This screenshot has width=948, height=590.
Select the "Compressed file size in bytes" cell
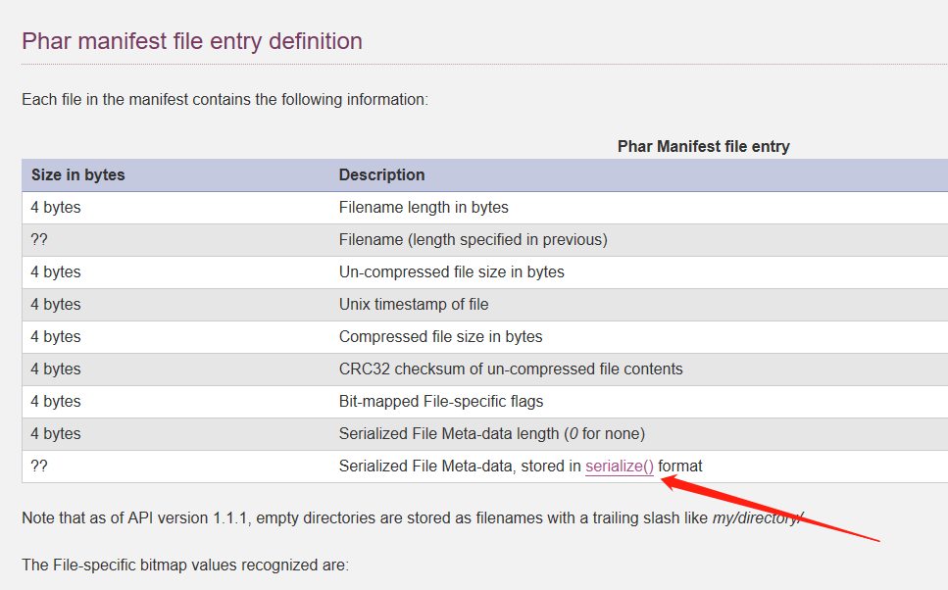pos(440,337)
